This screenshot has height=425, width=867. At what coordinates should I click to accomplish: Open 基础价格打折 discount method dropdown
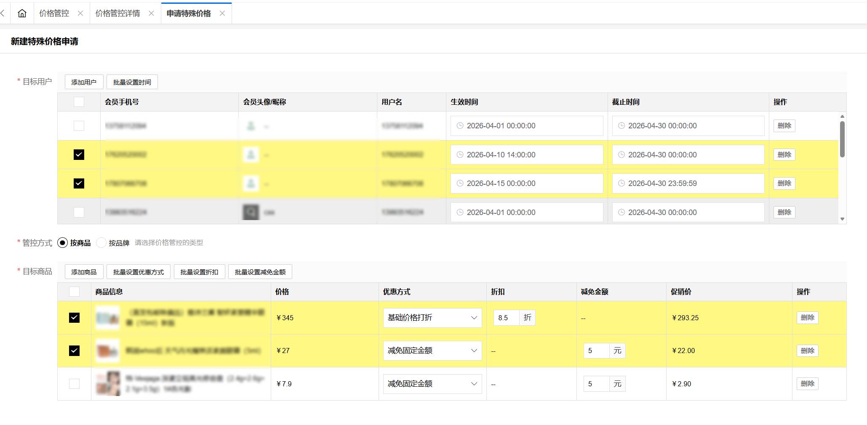coord(432,318)
